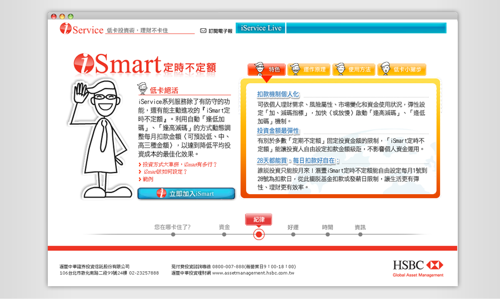500x299 pixels.
Task: Click the envelope newsletter icon
Action: click(203, 31)
